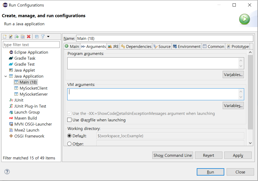Screen dimensions: 258x181
Task: Select OSGi Framework launch type
Action: pos(27,136)
